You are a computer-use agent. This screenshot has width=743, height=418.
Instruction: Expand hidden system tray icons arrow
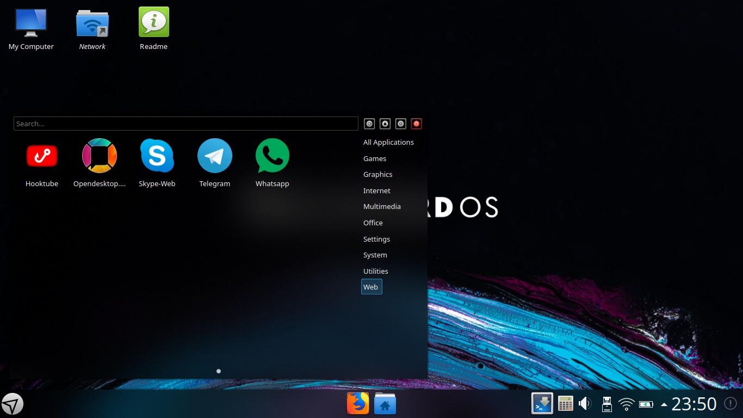pyautogui.click(x=664, y=404)
